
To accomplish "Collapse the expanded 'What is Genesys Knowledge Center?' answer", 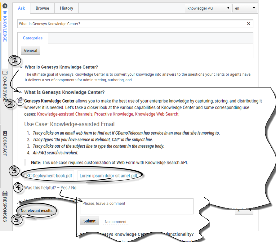I will point(20,92).
